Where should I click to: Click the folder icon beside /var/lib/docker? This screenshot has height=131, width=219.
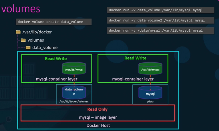click(18, 32)
